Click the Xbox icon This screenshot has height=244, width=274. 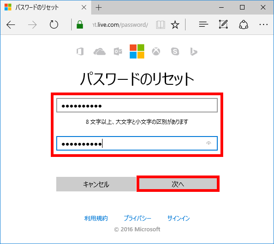point(156,52)
